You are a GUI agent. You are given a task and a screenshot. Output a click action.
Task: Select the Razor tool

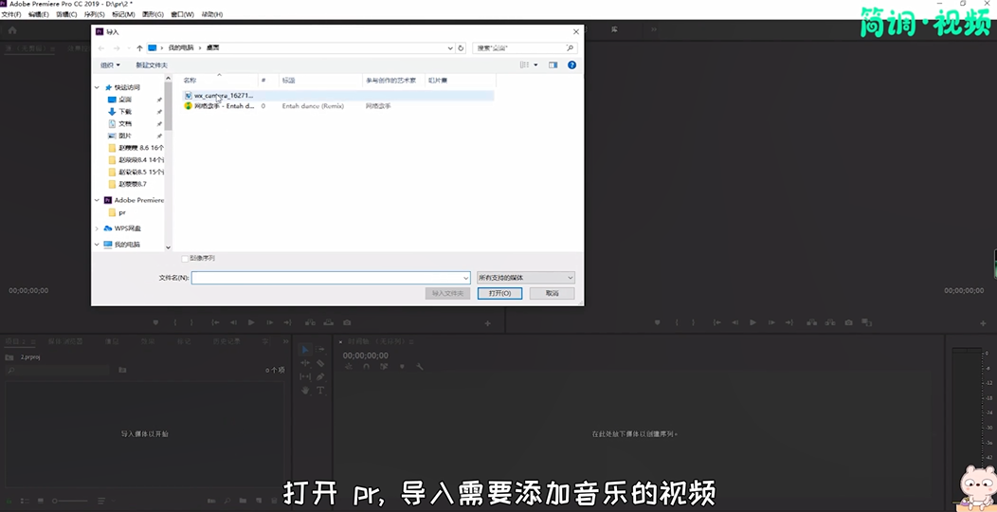click(320, 363)
